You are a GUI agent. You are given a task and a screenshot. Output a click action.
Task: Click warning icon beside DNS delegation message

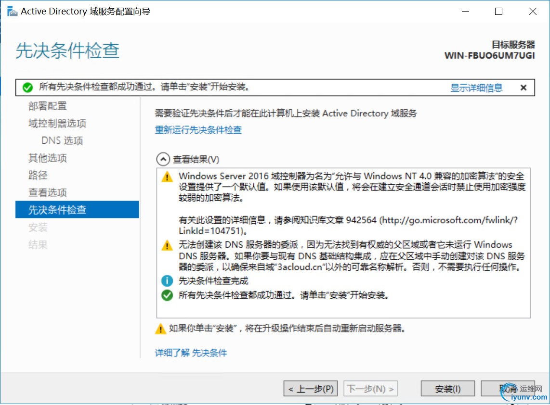pyautogui.click(x=167, y=245)
